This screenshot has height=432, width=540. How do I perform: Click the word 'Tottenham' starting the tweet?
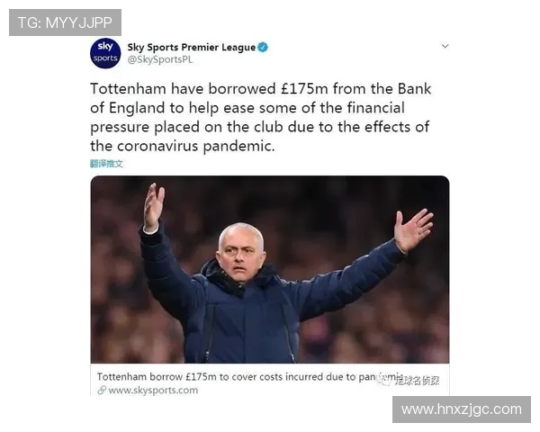[129, 89]
